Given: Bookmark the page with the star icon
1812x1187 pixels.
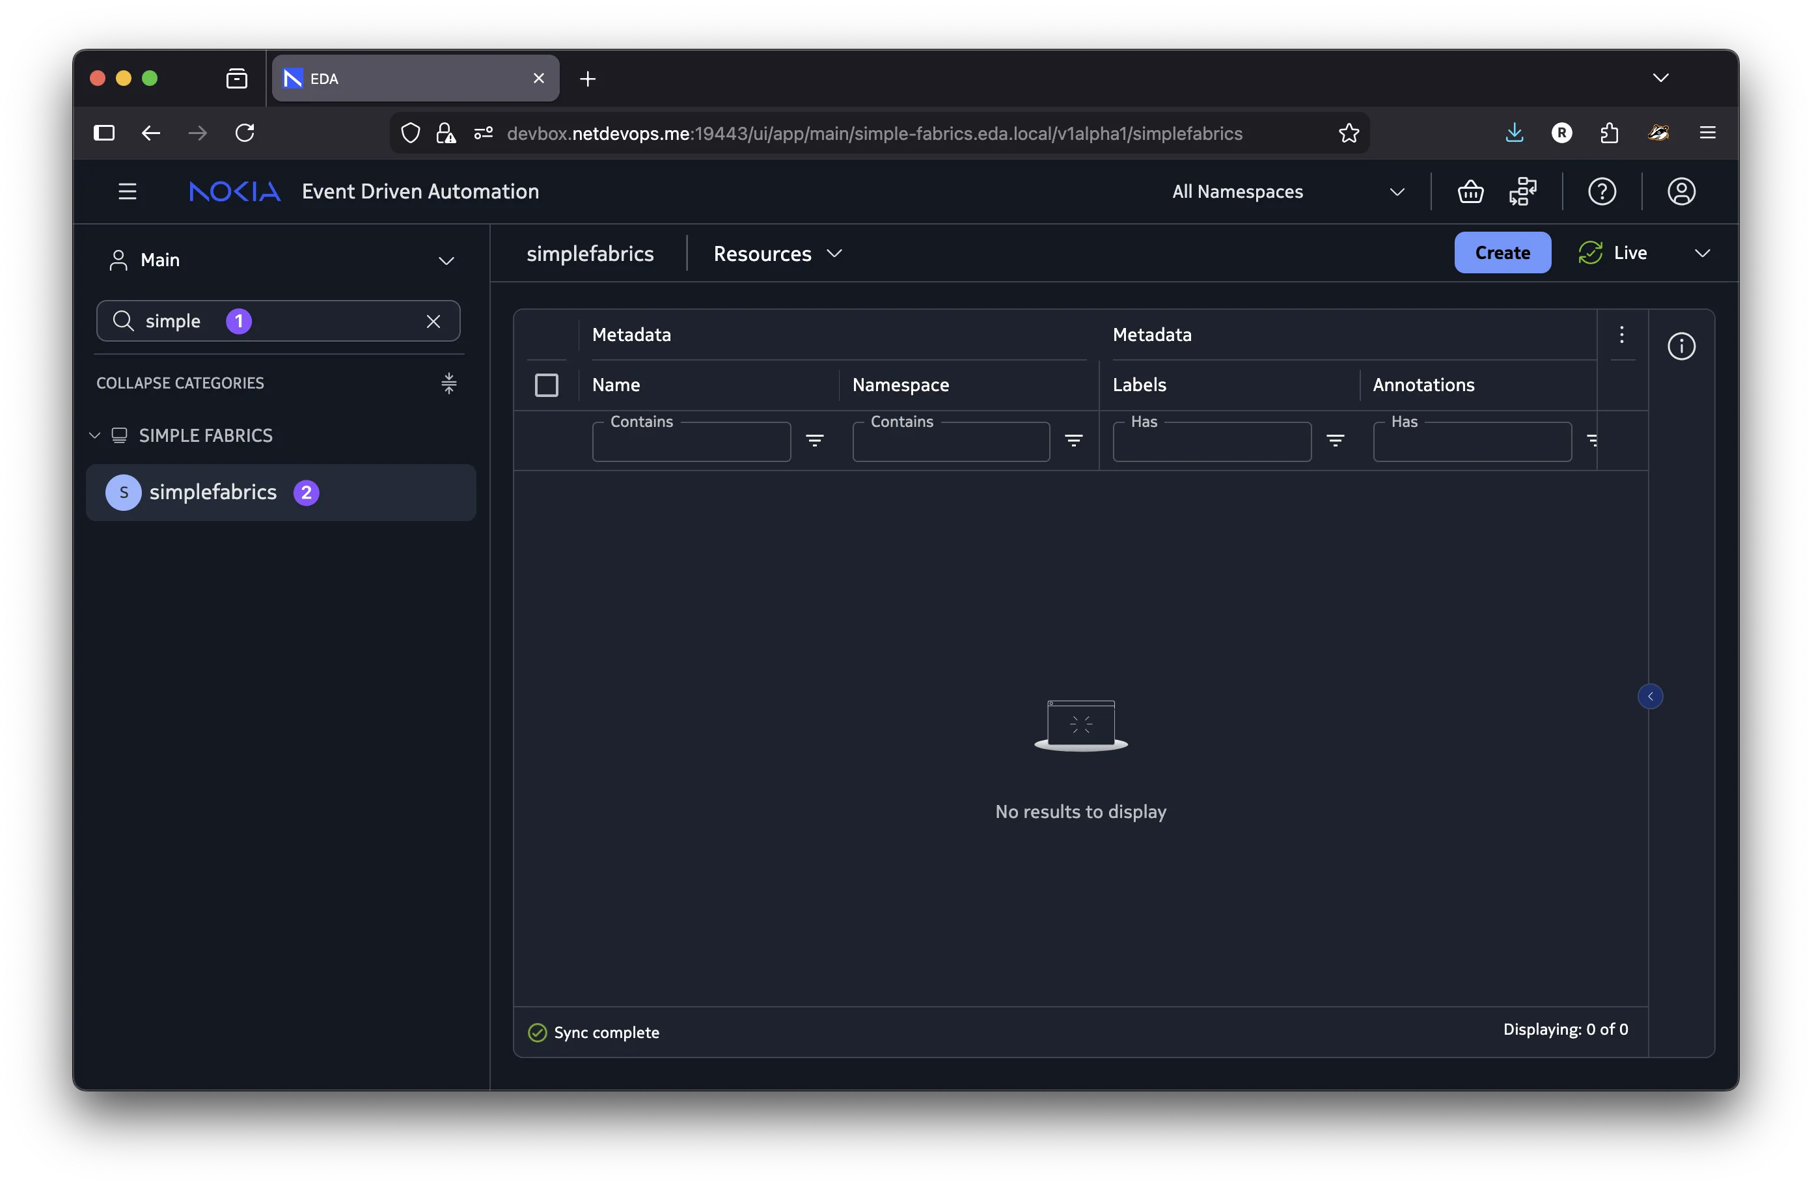Looking at the screenshot, I should (1349, 133).
